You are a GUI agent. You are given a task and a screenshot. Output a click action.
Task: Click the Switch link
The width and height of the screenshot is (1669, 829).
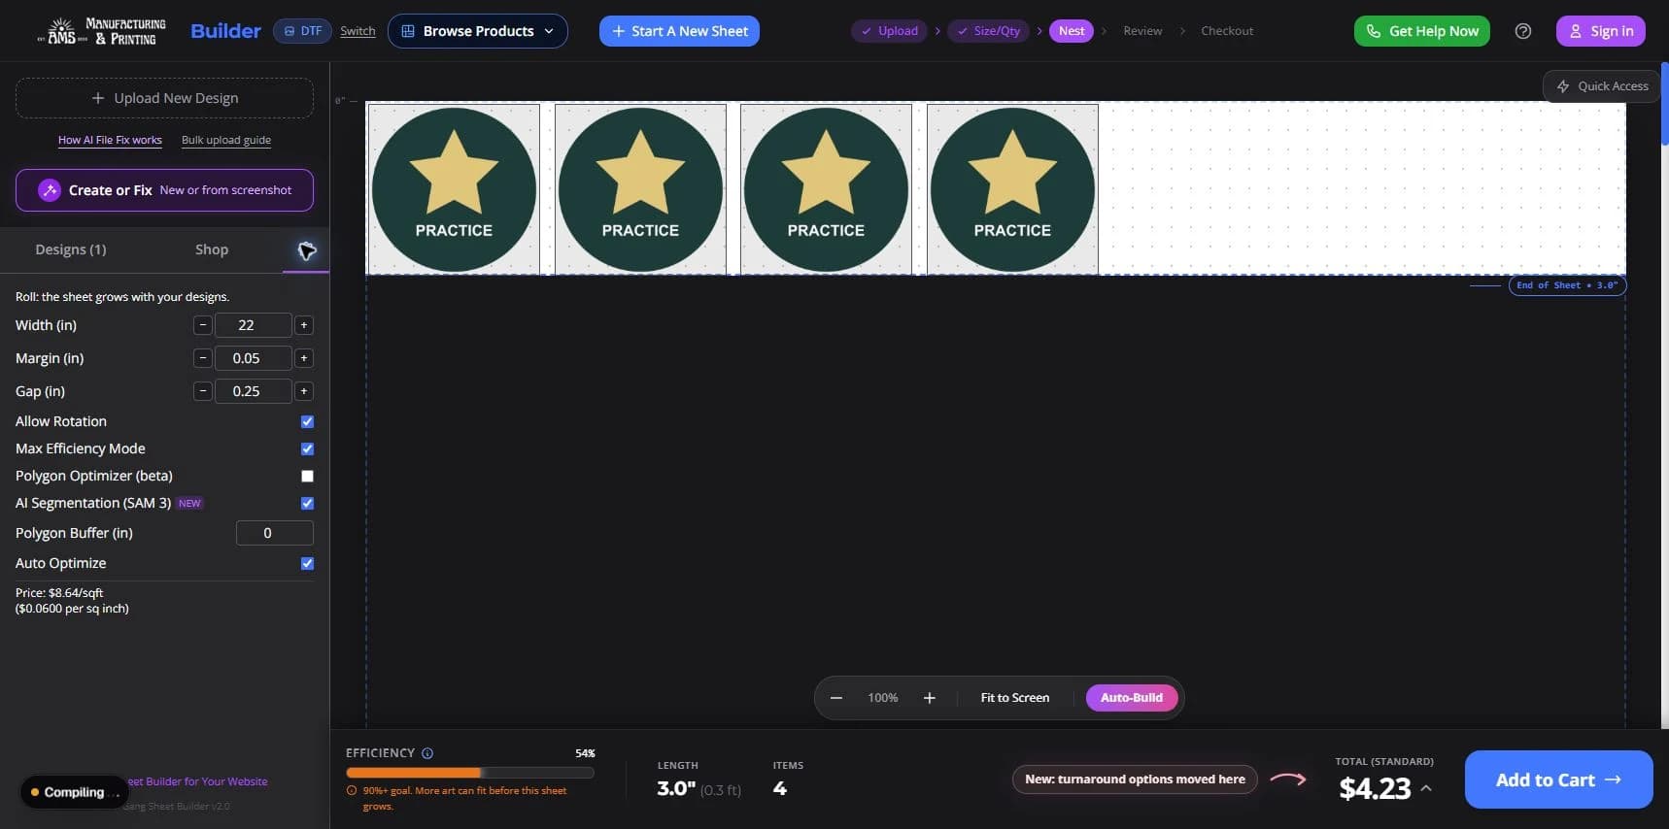358,31
